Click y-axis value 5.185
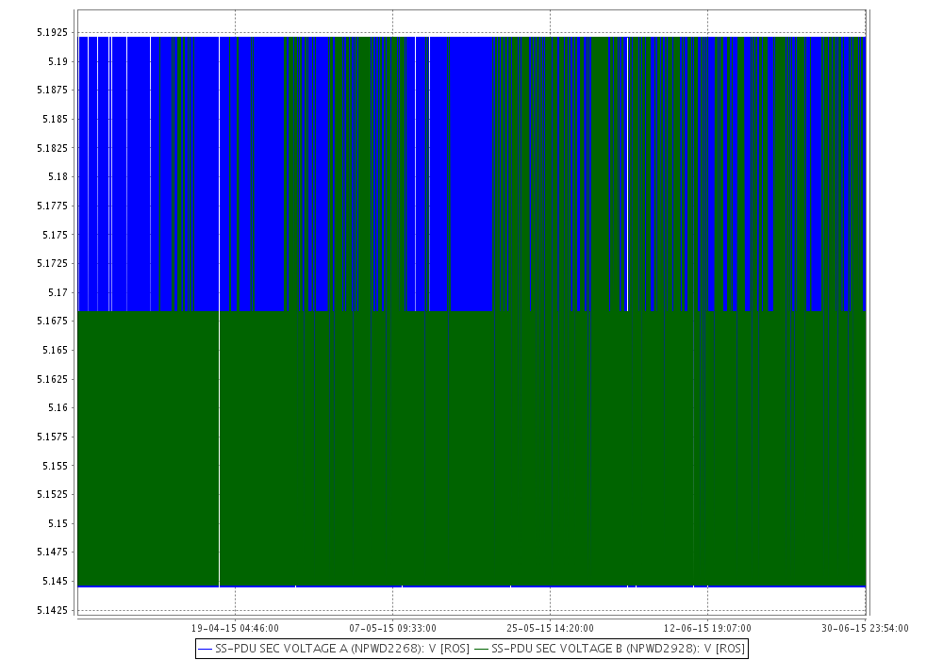943x660 pixels. click(56, 119)
